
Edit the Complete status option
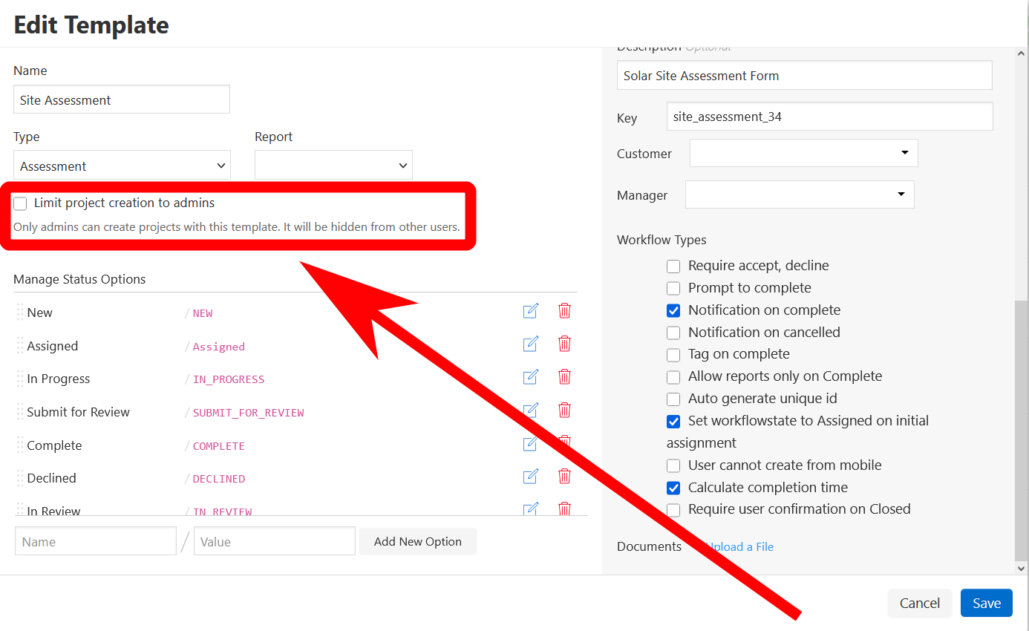coord(530,443)
